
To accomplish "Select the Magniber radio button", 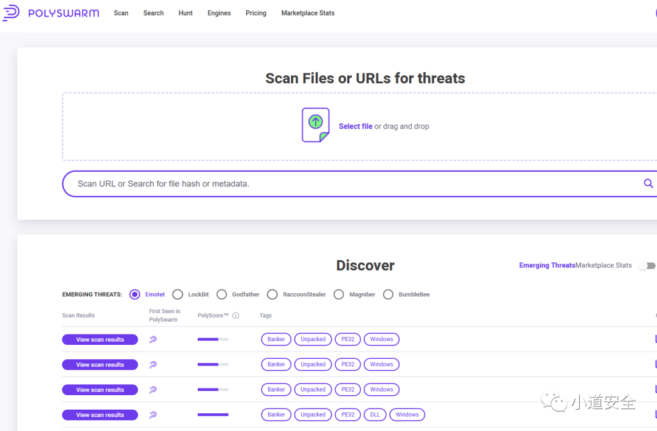I will coord(339,294).
